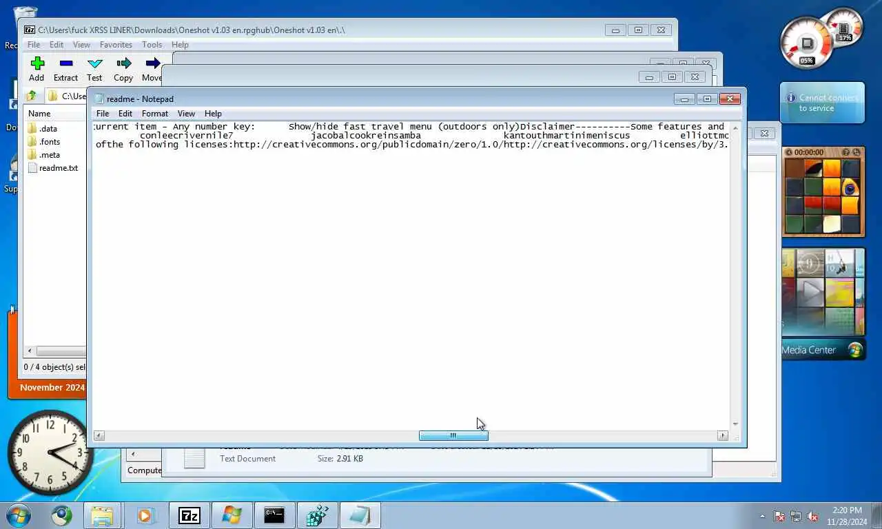Open Chrome from the taskbar

(62, 515)
